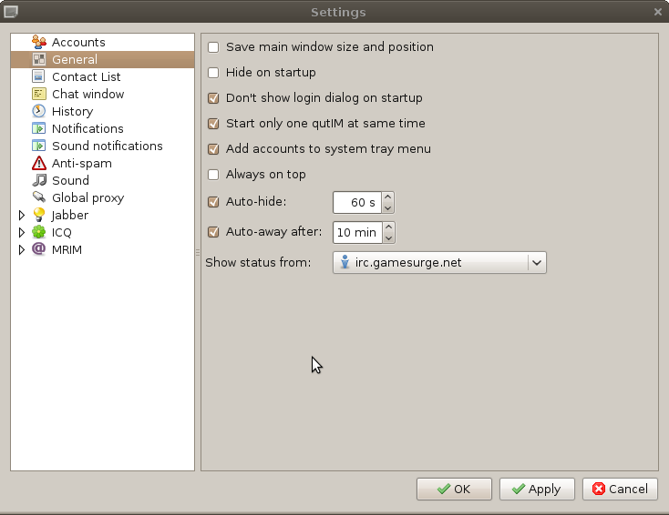Click the Accounts people icon
Image resolution: width=669 pixels, height=515 pixels.
39,42
